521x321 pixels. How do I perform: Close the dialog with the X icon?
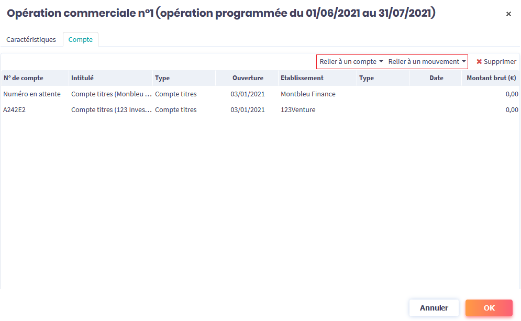(508, 14)
